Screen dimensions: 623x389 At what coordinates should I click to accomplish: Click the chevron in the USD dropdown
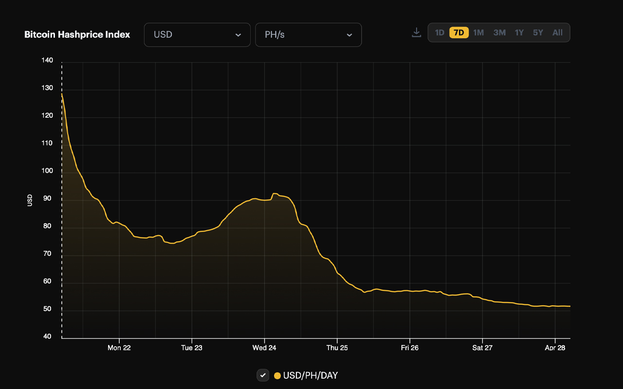click(x=238, y=35)
